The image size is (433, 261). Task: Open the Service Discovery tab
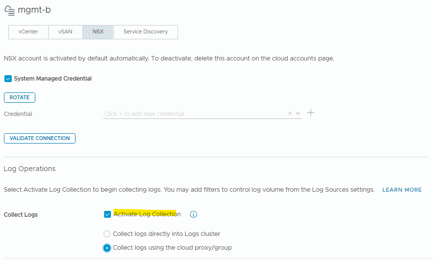145,32
